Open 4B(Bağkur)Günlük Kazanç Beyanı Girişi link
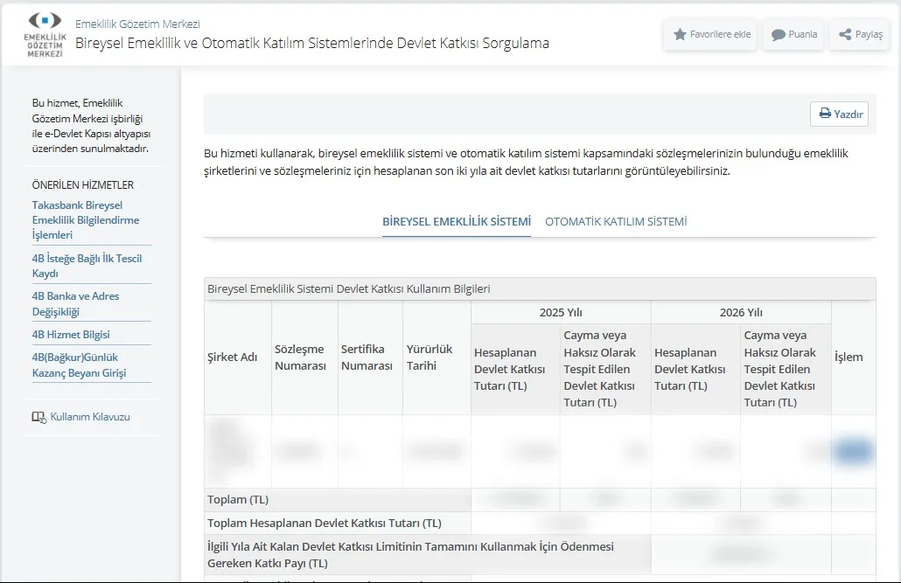Screen dimensions: 901x583 (80, 365)
